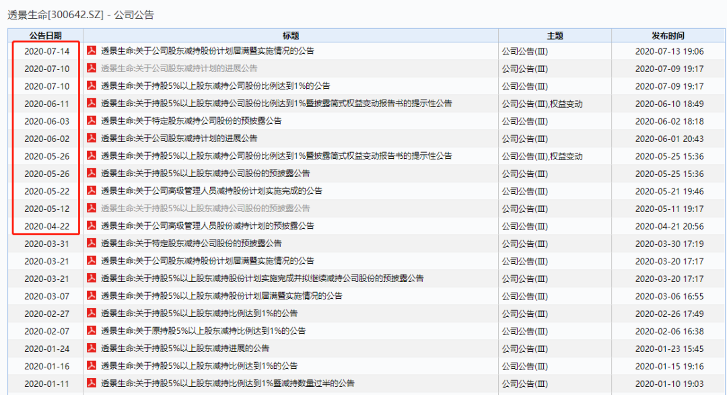Open PDF icon for the 2020-01-16 announcement

(92, 366)
